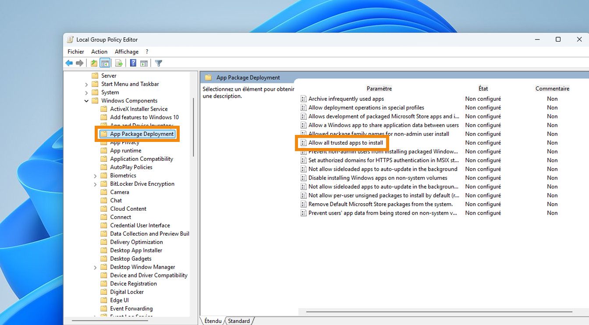The width and height of the screenshot is (589, 325).
Task: Click the folder icon beside Camera
Action: coord(104,192)
